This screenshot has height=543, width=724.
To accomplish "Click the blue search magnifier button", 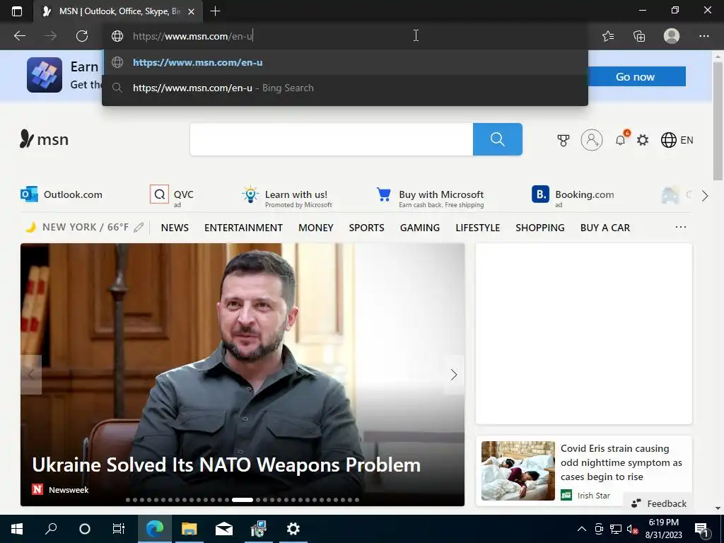I will click(497, 139).
